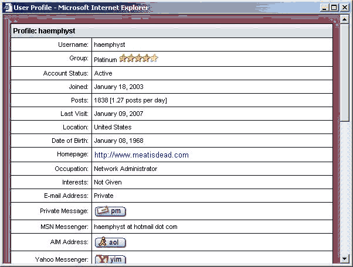This screenshot has width=353, height=267.
Task: Click the vertical scrollbar thumb
Action: click(344, 73)
